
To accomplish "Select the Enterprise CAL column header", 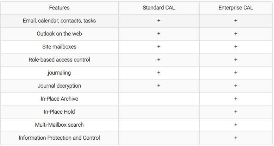I will click(x=236, y=8).
